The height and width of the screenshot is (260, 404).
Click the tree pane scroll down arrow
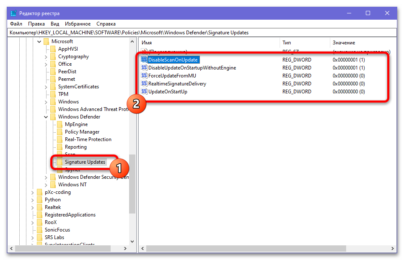coord(132,242)
